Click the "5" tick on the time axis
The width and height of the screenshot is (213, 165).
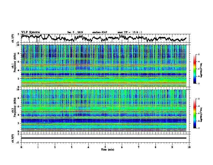click(x=105, y=147)
